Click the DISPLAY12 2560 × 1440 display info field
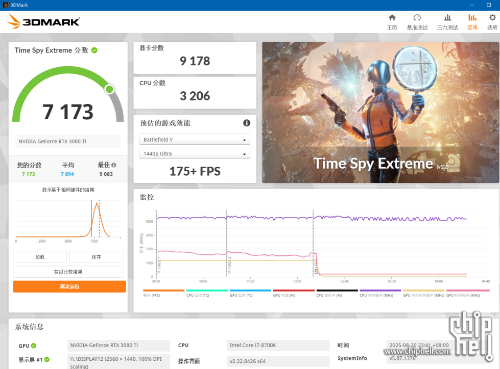The image size is (500, 369). pos(118,362)
